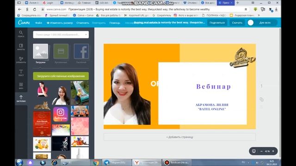Click the Download button
The image size is (296, 166).
237,23
